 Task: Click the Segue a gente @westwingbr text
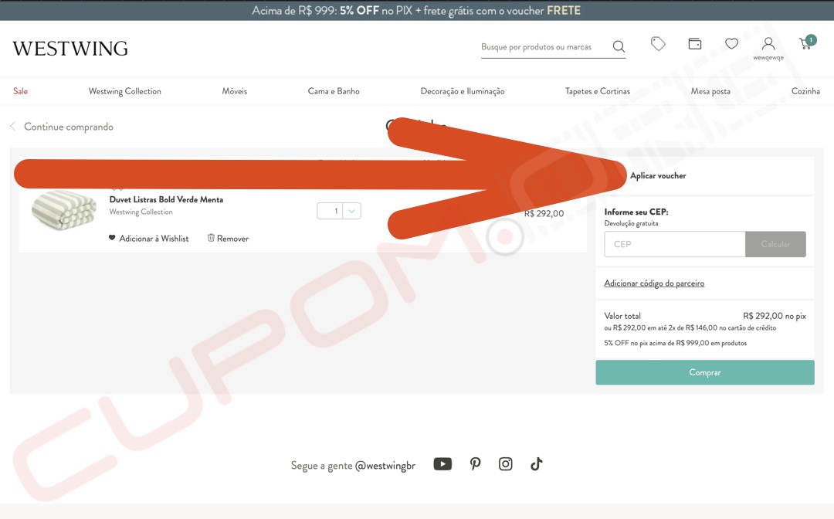(x=353, y=466)
